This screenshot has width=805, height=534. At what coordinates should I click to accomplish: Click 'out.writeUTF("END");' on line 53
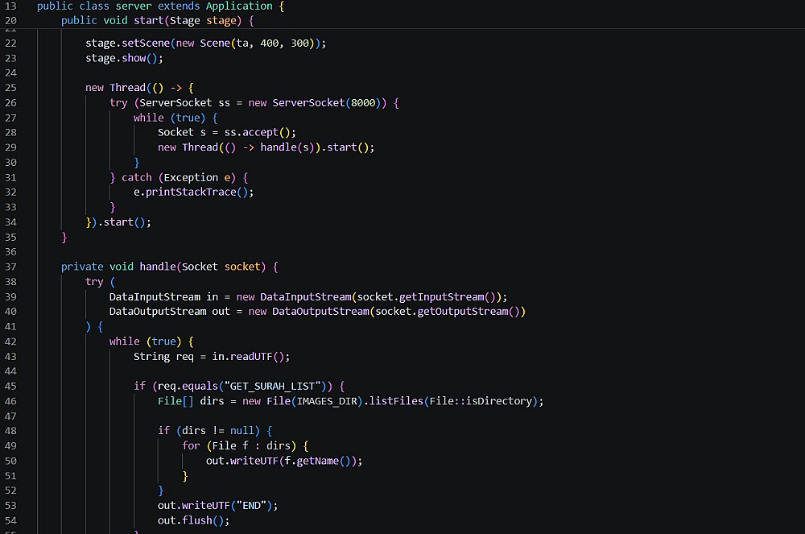[217, 507]
